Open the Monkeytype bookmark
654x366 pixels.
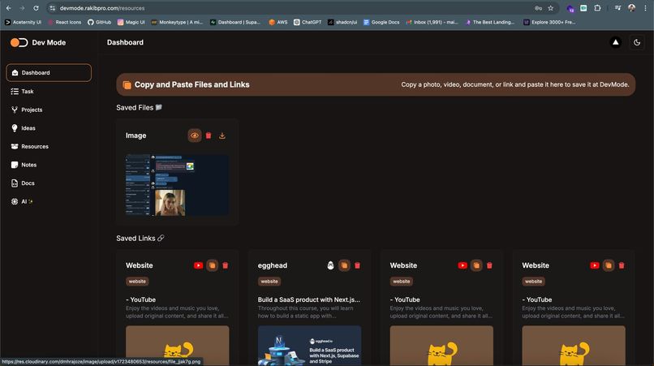point(177,22)
